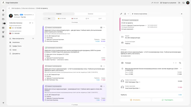Click Собственный баланс 246 660 value
The image size is (191, 107).
coord(17,33)
